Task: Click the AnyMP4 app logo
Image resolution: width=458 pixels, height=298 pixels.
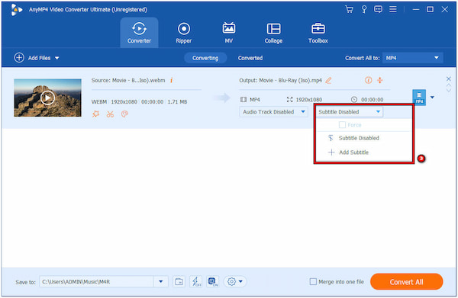Action: (x=16, y=10)
